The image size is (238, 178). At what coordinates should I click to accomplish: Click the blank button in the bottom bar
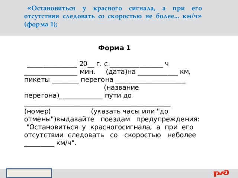[x=29, y=173]
